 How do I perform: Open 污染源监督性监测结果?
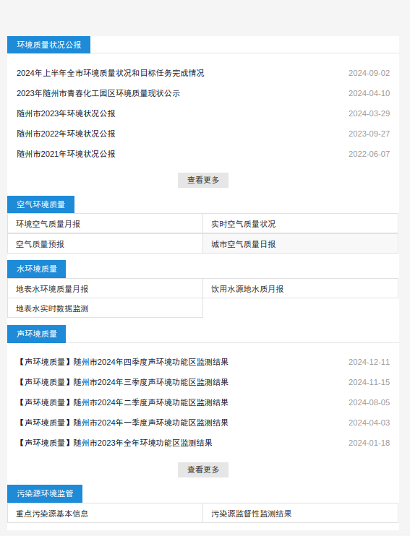click(x=301, y=513)
